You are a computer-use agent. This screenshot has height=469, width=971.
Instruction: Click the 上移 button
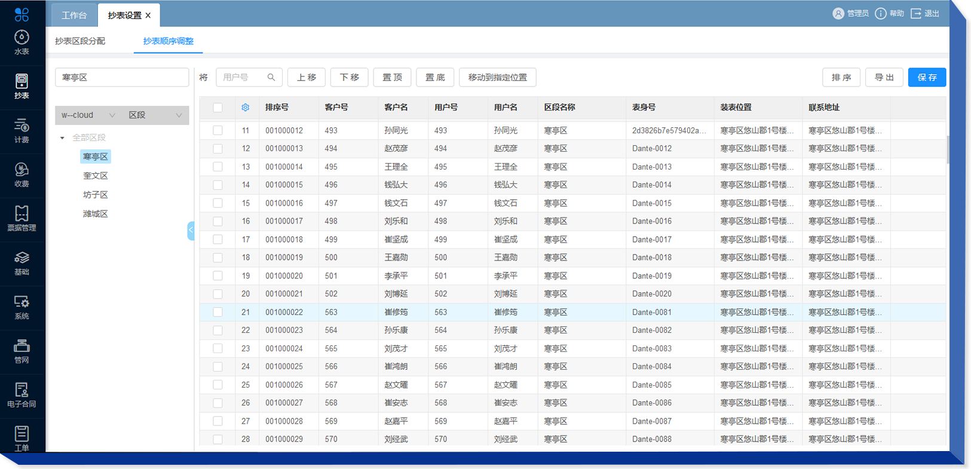307,77
